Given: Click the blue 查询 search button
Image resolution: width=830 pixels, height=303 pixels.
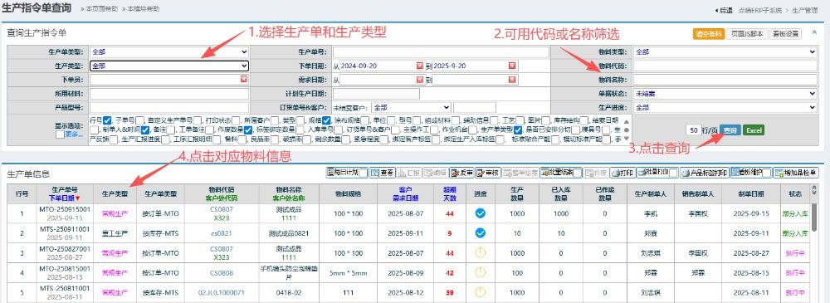Looking at the screenshot, I should coord(730,130).
